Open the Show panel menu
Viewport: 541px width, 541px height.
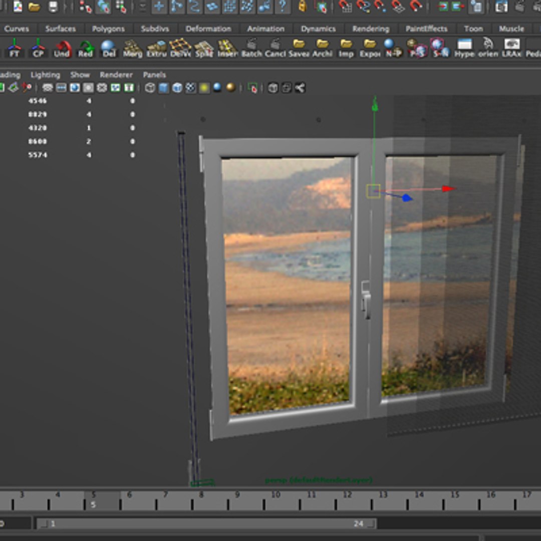point(80,75)
